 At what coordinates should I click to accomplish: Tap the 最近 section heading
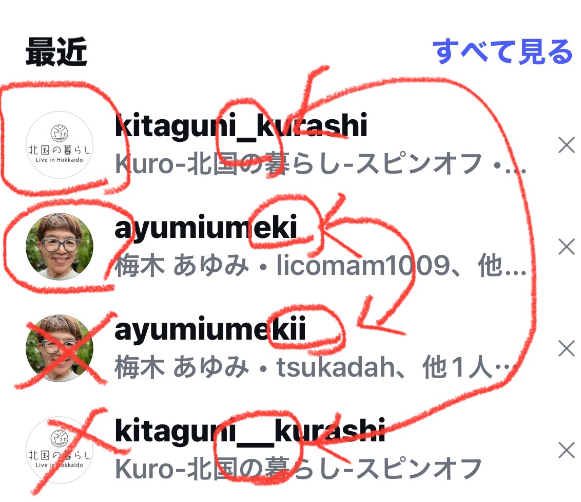coord(56,52)
